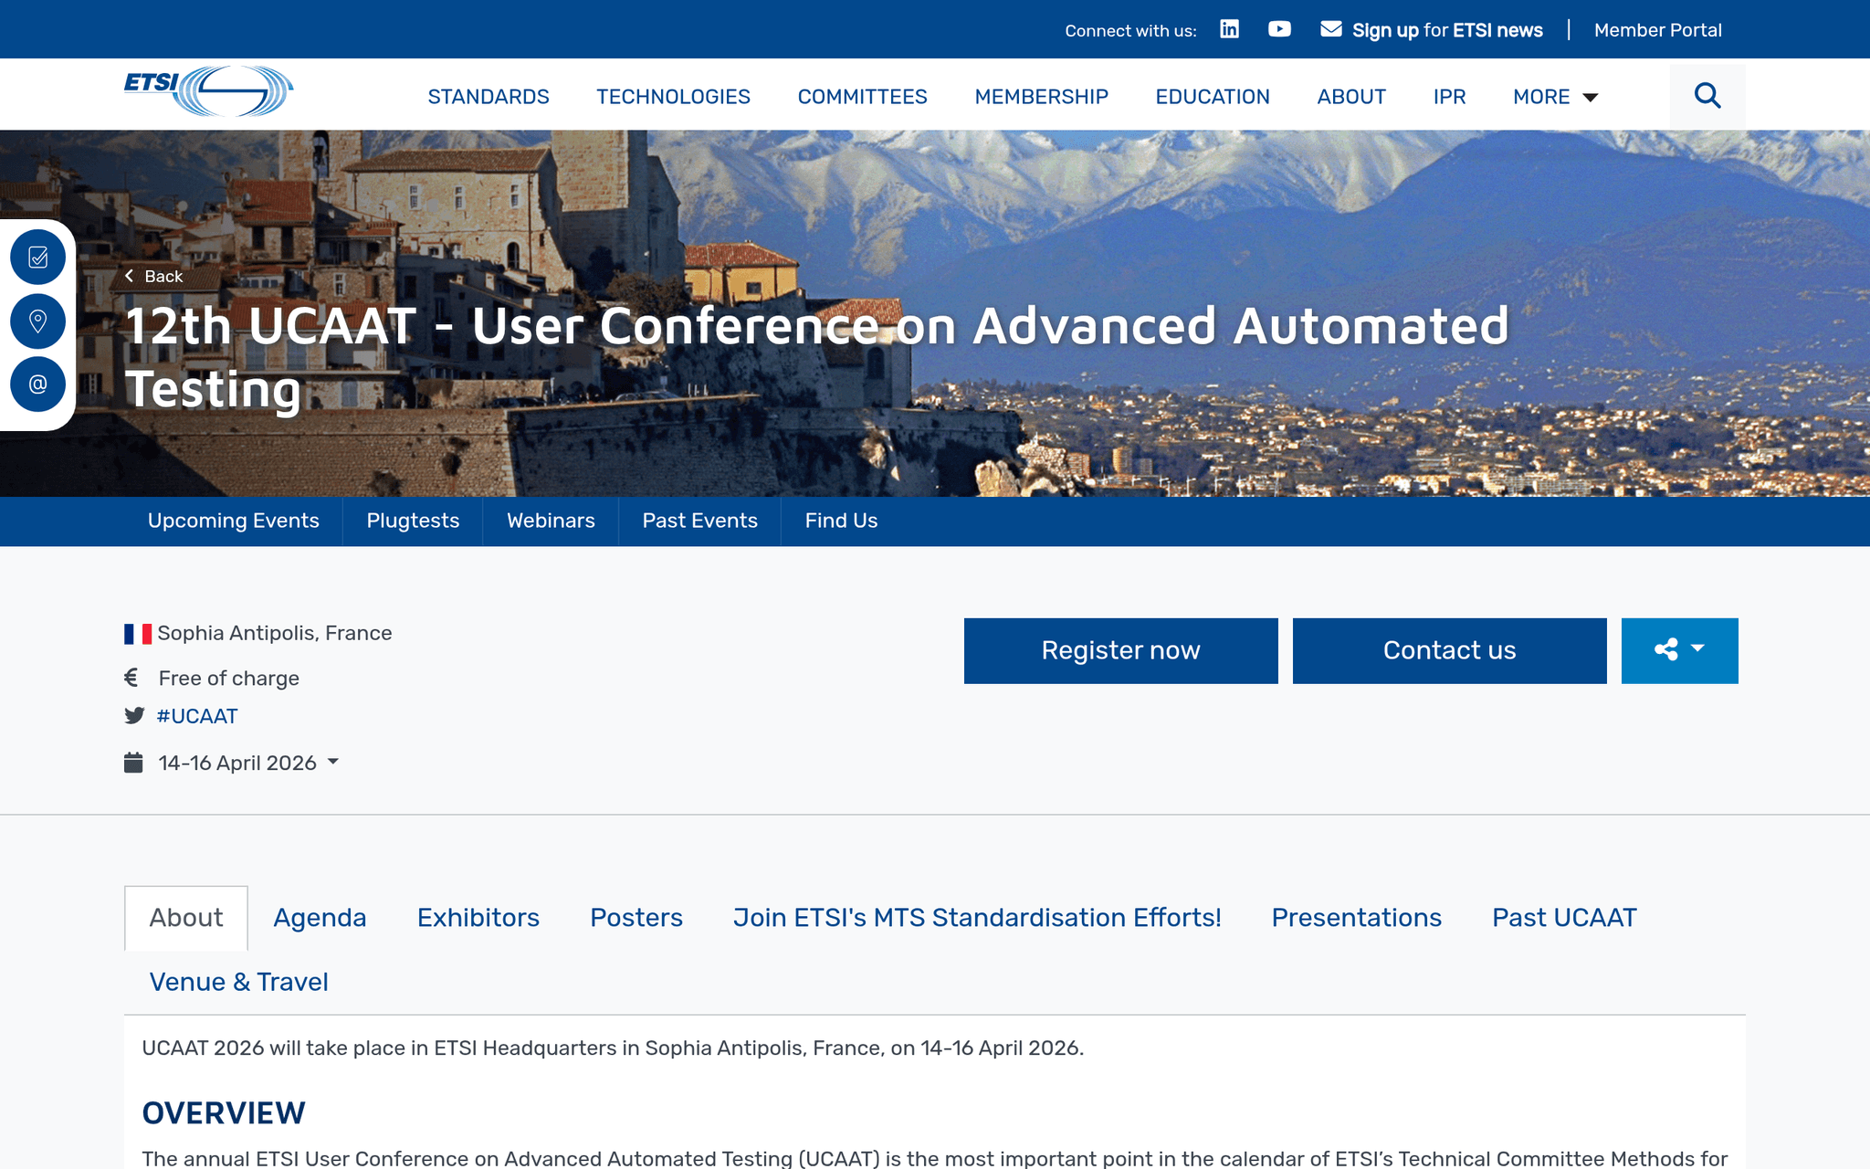1870x1169 pixels.
Task: Switch to the Venue & Travel tab
Action: click(238, 982)
